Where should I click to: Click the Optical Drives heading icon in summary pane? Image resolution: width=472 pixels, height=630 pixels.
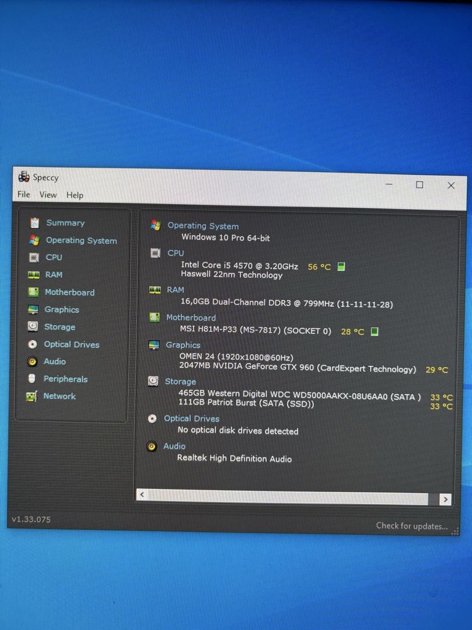pos(152,419)
